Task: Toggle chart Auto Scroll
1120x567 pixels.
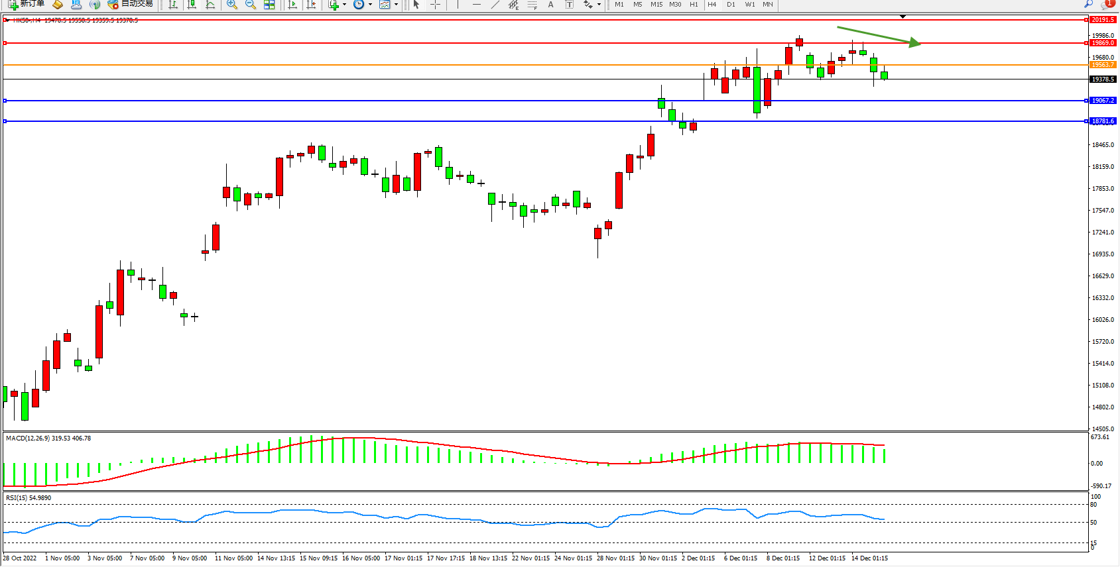Action: (x=292, y=4)
